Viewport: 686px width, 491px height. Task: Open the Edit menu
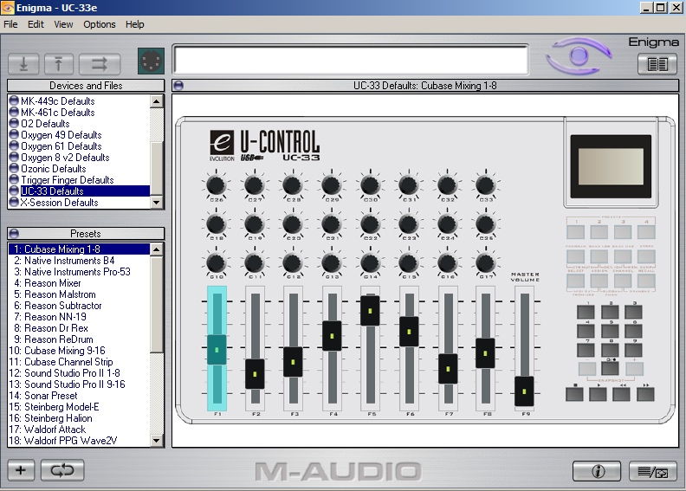tap(36, 24)
